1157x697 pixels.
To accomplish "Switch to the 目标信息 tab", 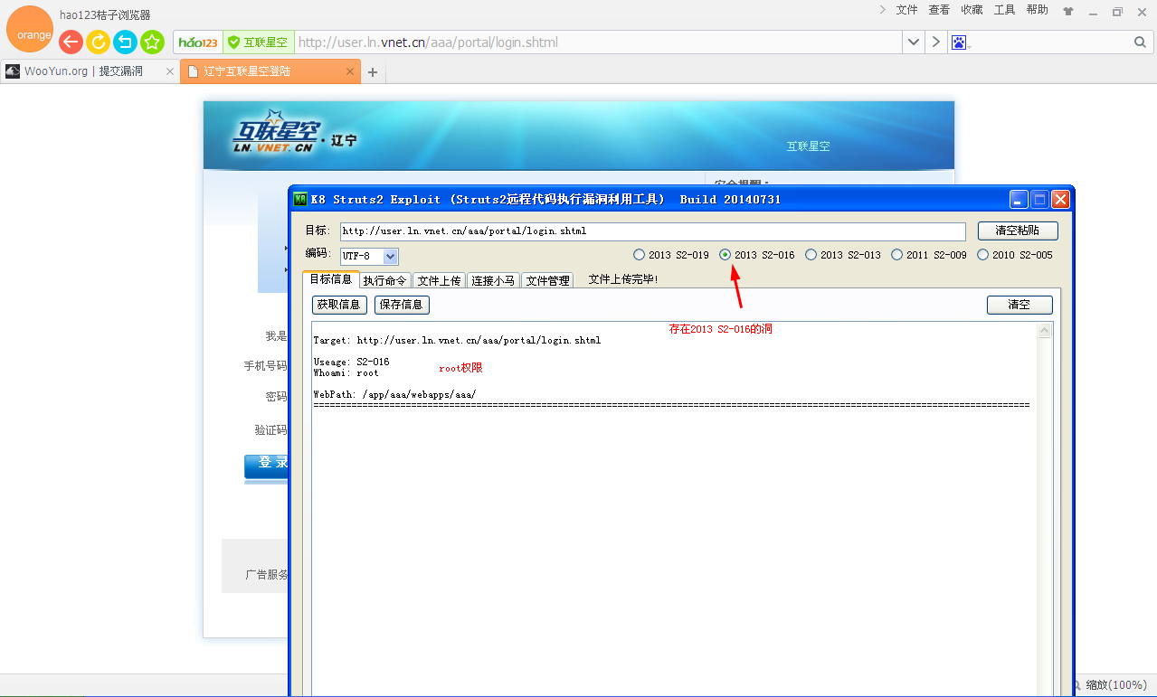I will click(x=330, y=279).
